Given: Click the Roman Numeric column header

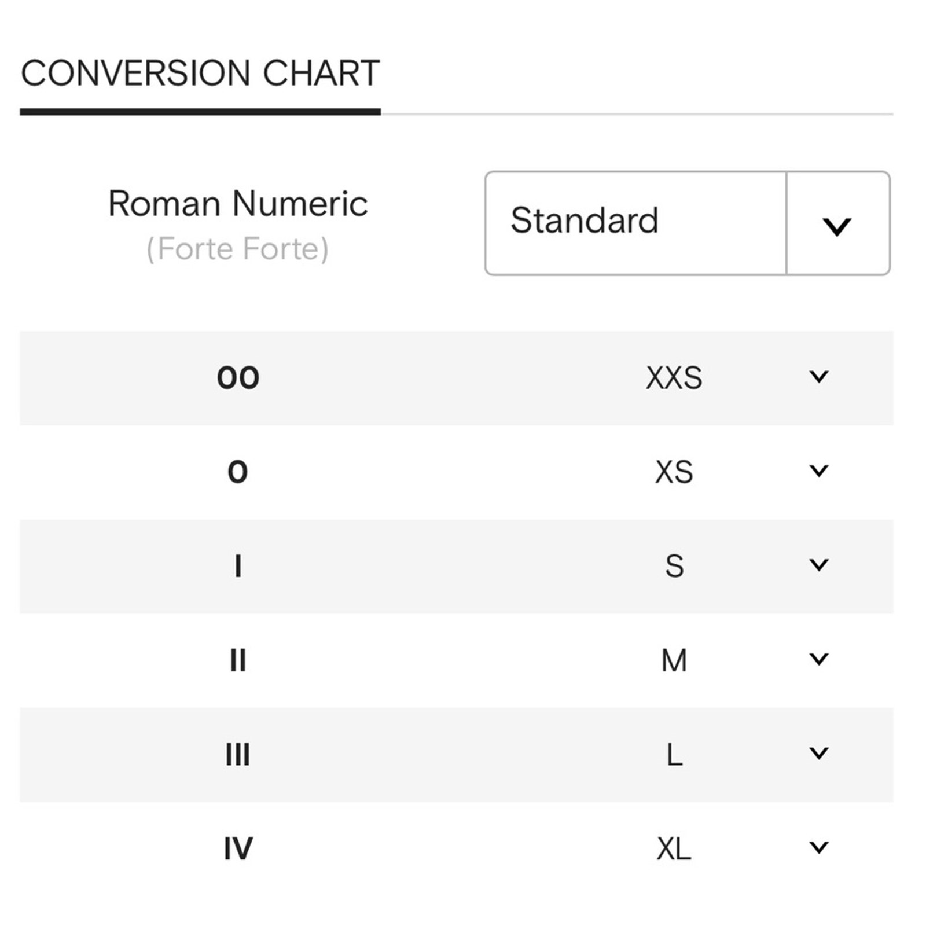Looking at the screenshot, I should pos(238,204).
